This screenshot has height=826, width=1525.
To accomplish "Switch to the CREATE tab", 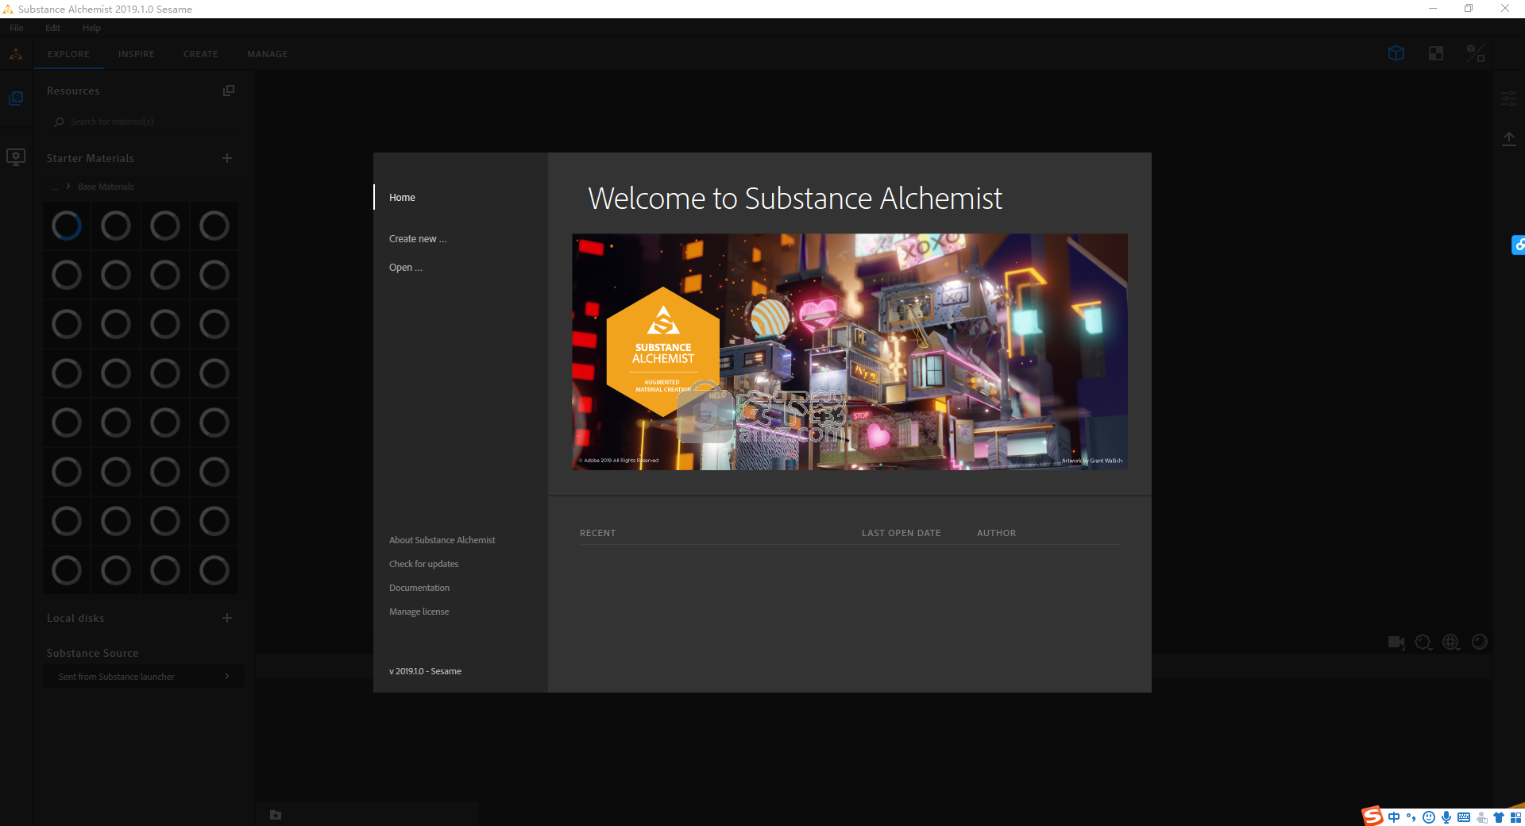I will (x=201, y=54).
